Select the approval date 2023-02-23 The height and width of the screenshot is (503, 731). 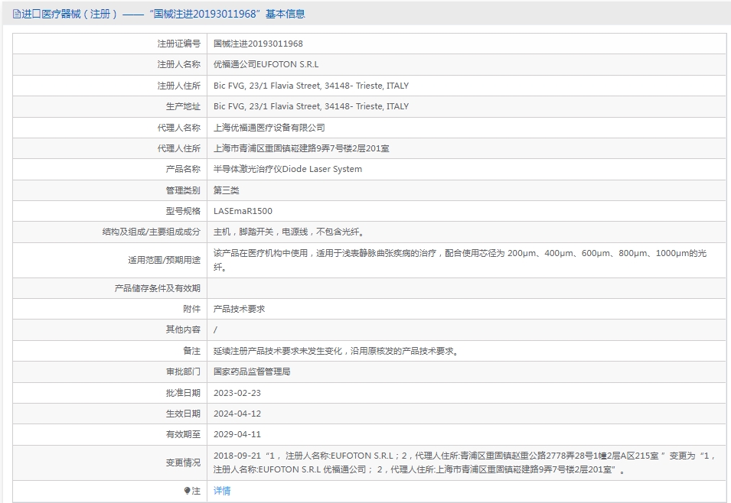[x=237, y=393]
